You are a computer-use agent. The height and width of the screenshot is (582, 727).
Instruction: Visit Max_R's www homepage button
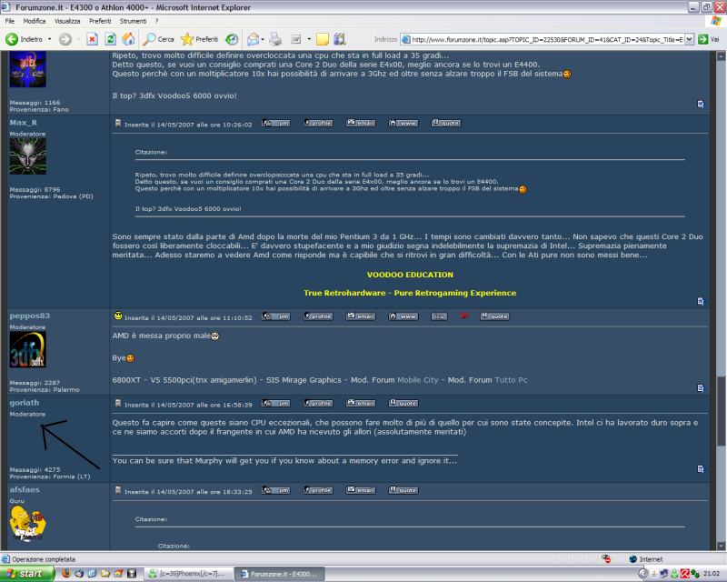pyautogui.click(x=403, y=123)
